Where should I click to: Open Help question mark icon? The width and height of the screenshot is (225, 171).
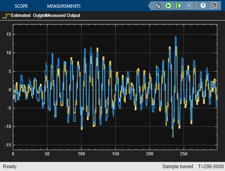[203, 6]
